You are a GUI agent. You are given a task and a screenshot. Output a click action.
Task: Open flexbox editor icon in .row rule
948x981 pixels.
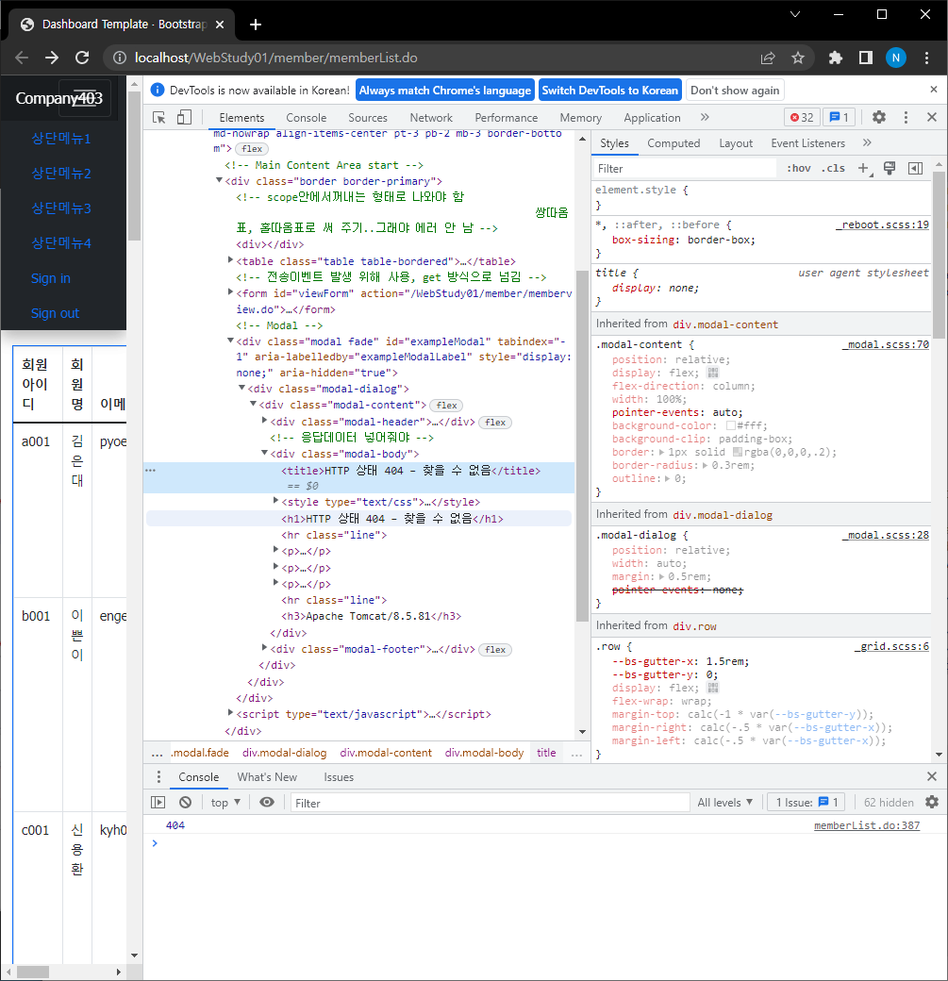[713, 689]
